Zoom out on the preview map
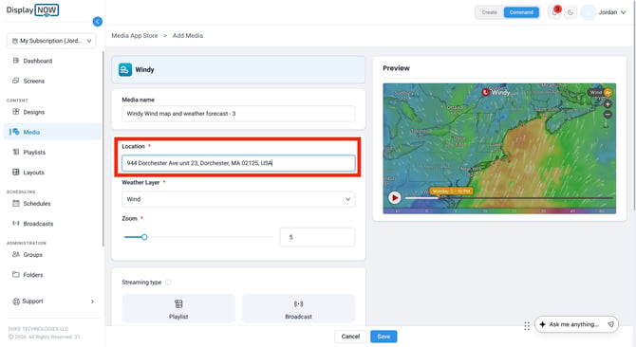 (x=608, y=115)
